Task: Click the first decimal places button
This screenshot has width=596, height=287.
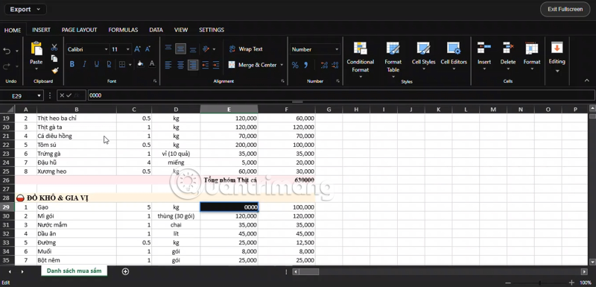Action: pyautogui.click(x=324, y=65)
